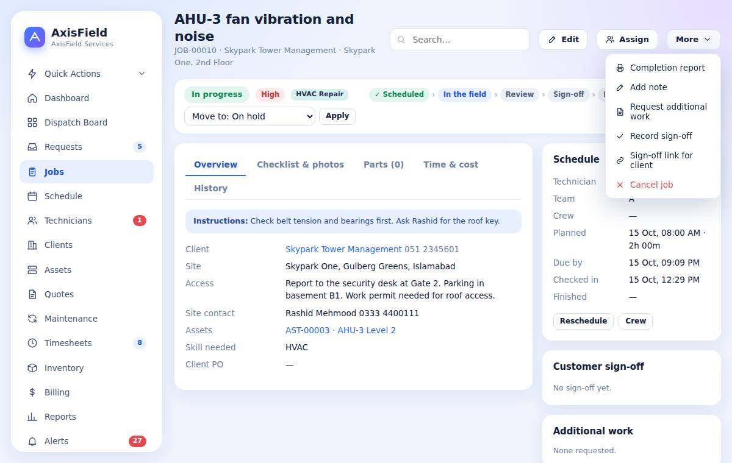Image resolution: width=732 pixels, height=463 pixels.
Task: Expand the Quick Actions chevron
Action: pyautogui.click(x=142, y=74)
